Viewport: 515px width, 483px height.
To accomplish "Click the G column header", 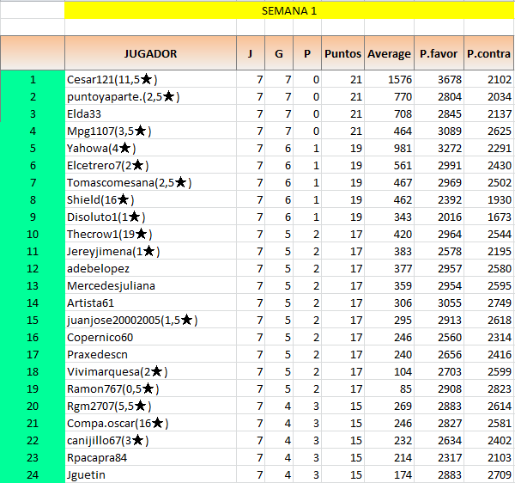I will tap(278, 53).
